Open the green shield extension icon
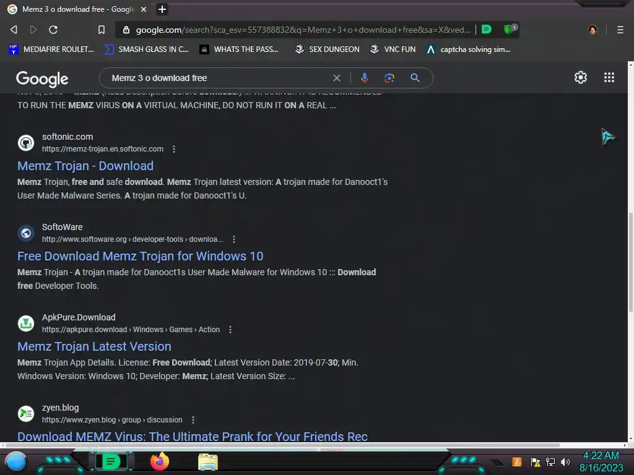 click(510, 29)
